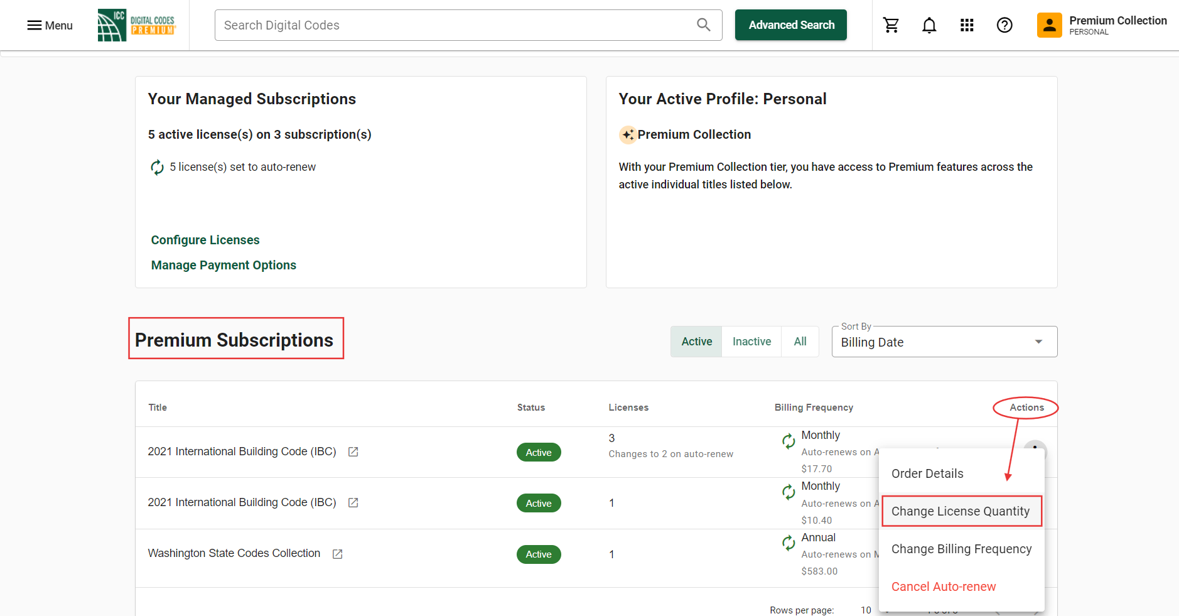The width and height of the screenshot is (1179, 616).
Task: Open the apps grid menu
Action: pyautogui.click(x=967, y=25)
